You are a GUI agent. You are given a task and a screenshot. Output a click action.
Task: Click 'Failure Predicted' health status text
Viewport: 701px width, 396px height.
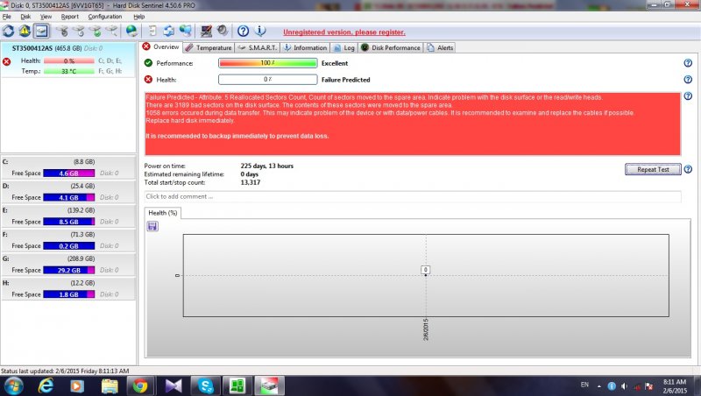coord(345,80)
